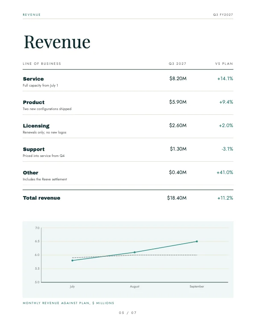Select the 'MONTHLY REVENUE AGAINST PLAN' caption
Image resolution: width=256 pixels, height=331 pixels.
(68, 303)
